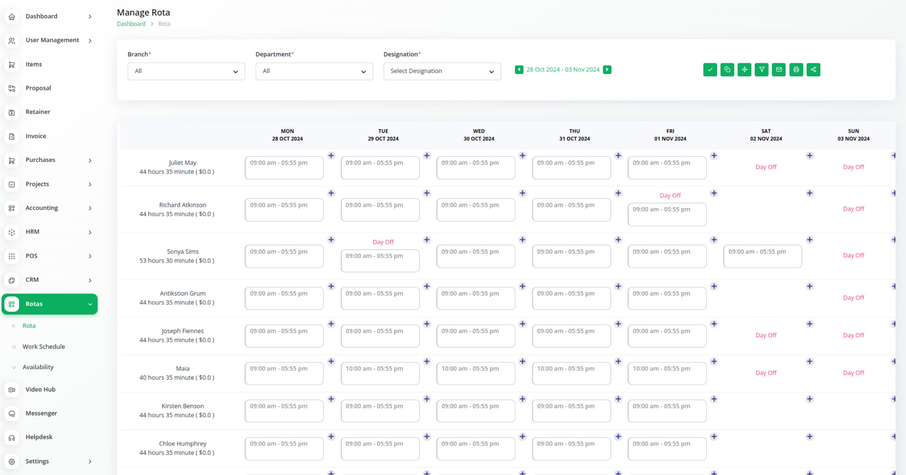Click the Invoice document icon

tap(12, 136)
